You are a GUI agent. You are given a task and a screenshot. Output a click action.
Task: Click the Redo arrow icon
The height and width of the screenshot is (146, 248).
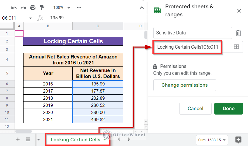pos(24,8)
